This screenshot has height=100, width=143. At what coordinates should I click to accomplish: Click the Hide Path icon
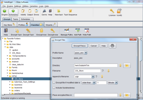point(87,30)
